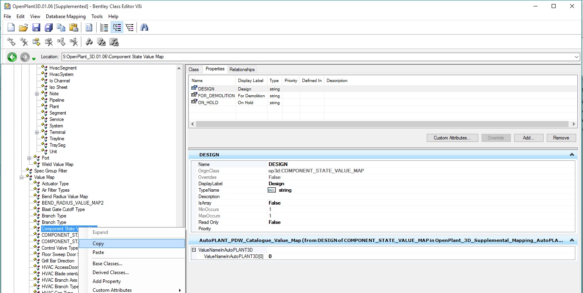Select the Actuator Type tree item
583x293 pixels.
55,184
